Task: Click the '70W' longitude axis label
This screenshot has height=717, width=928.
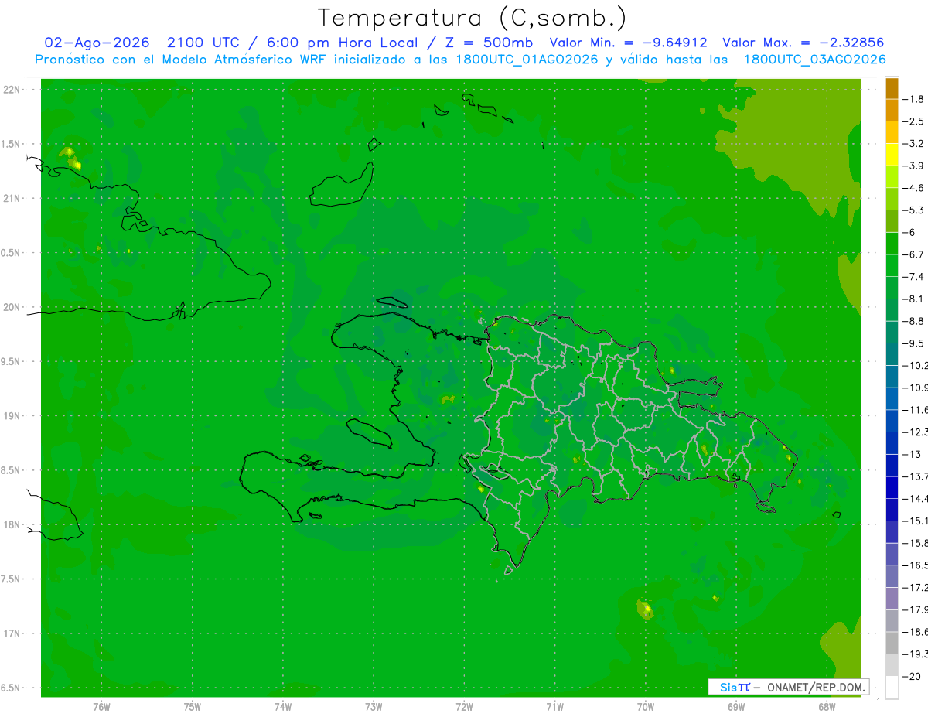Action: [x=646, y=707]
